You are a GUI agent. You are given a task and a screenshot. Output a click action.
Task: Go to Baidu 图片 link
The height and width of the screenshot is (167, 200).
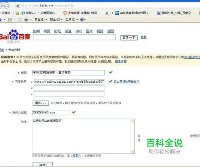pos(89,31)
